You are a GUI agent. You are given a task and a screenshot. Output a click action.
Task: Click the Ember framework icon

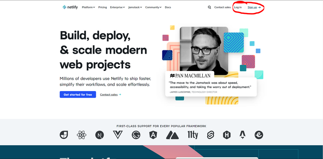pyautogui.click(x=259, y=135)
